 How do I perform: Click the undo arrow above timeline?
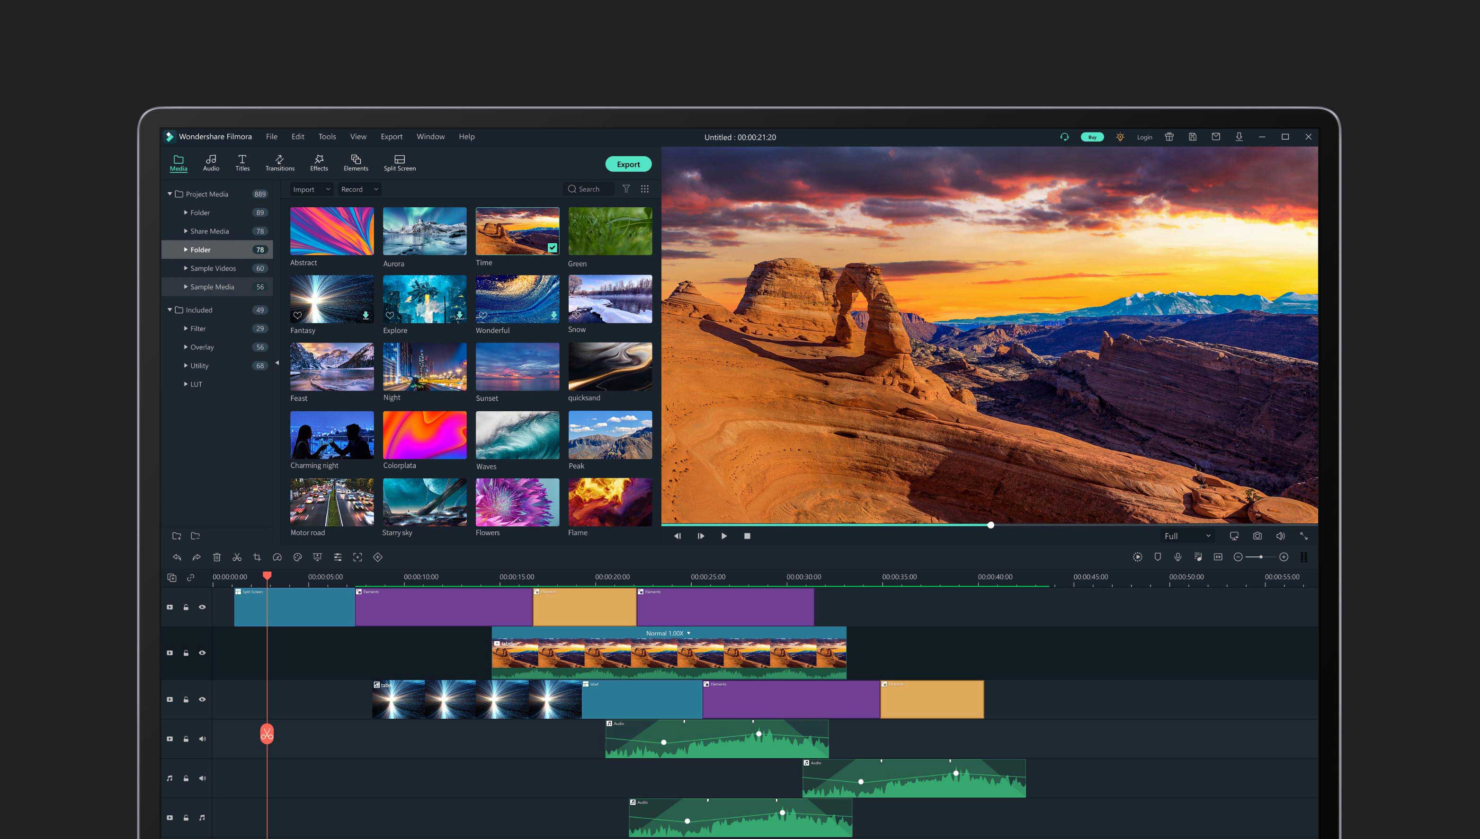click(177, 557)
